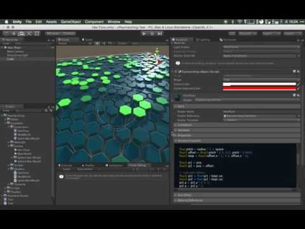Viewport: 305px width, 229px height.
Task: Pick Gizmo Color with eyedropper
Action: pyautogui.click(x=298, y=84)
